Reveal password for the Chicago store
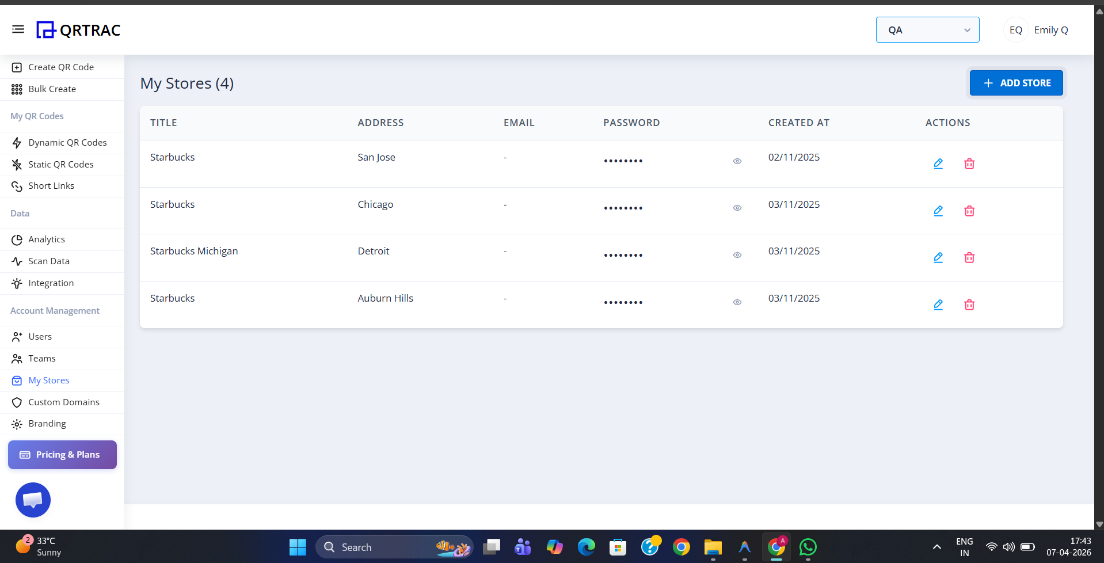Screen dimensions: 1104x563 click(x=737, y=207)
